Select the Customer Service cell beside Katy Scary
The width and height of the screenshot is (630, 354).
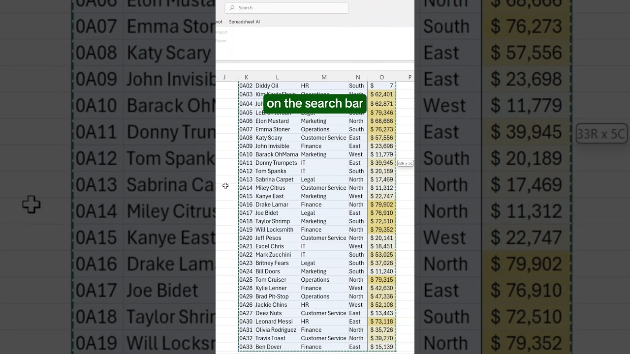click(323, 138)
